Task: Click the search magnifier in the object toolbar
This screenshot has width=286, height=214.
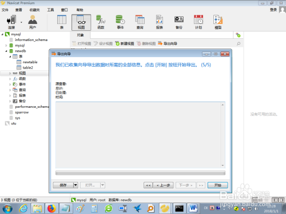Action: tap(239, 44)
